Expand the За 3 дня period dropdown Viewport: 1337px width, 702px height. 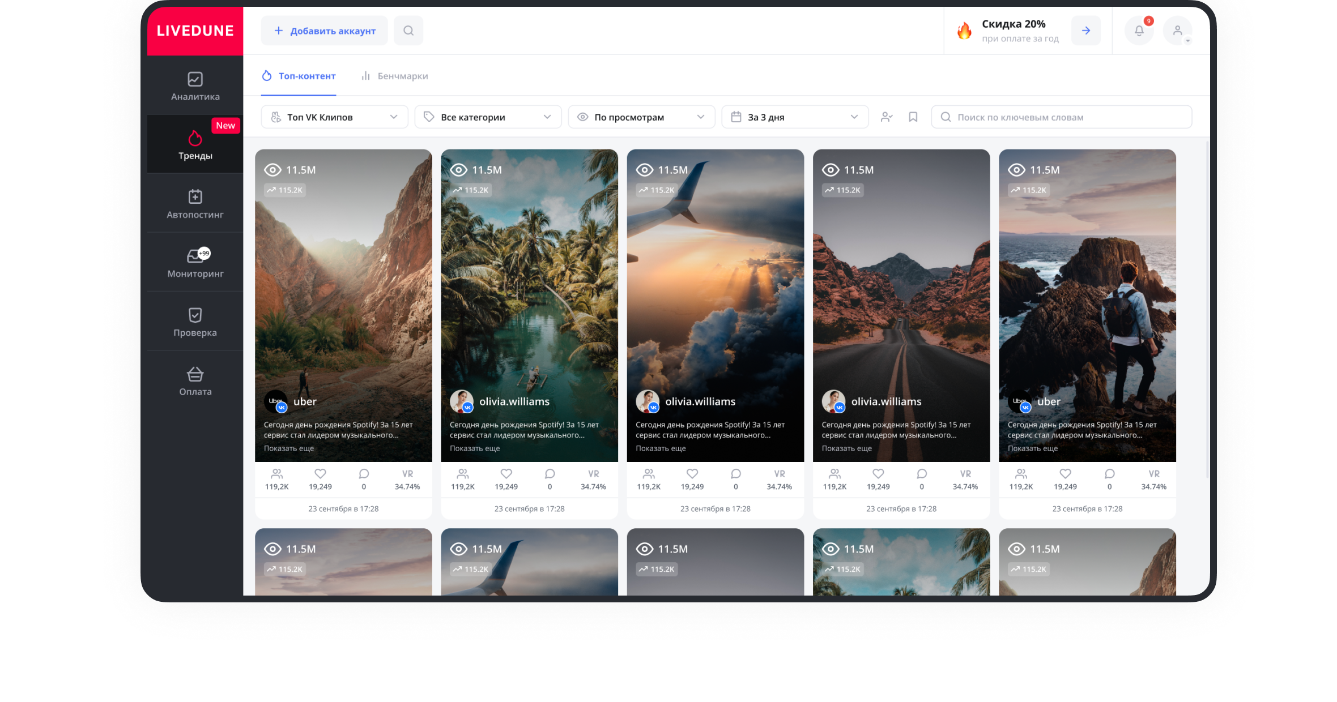[x=794, y=117]
